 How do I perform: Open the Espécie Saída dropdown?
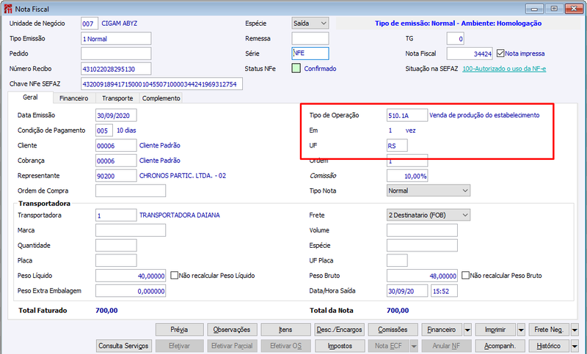coord(310,23)
